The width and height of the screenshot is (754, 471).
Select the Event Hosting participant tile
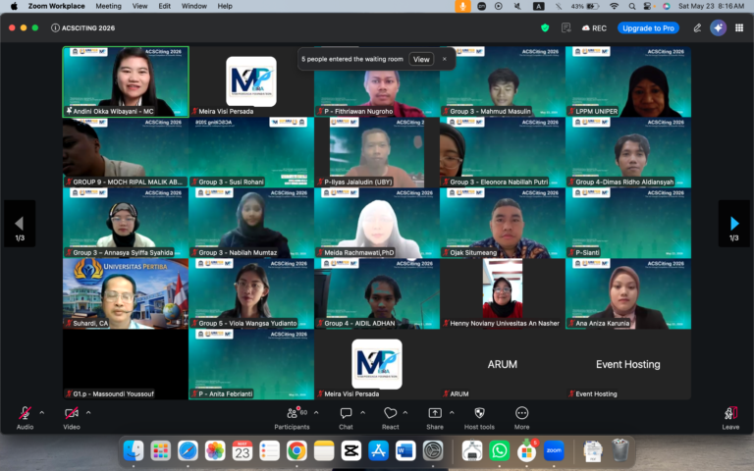[x=628, y=364]
